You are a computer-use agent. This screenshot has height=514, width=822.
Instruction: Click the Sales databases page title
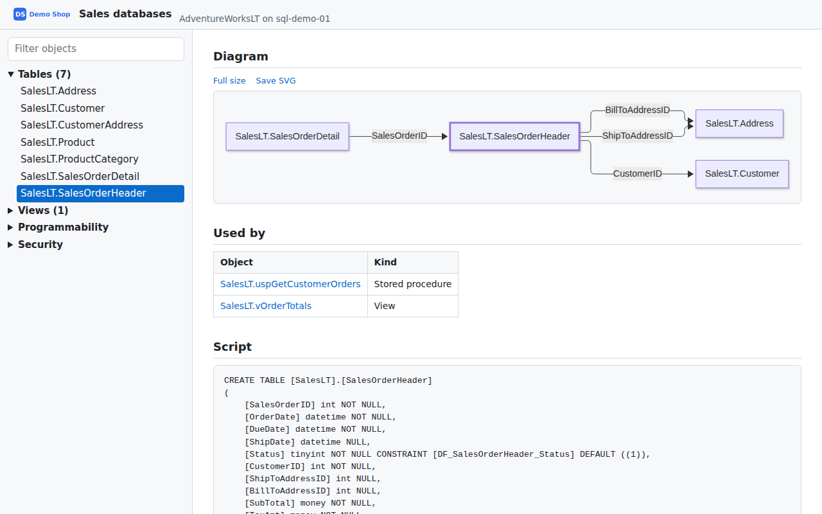click(x=125, y=13)
